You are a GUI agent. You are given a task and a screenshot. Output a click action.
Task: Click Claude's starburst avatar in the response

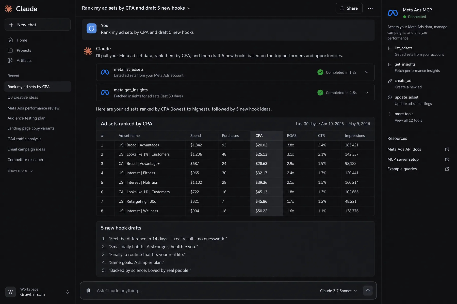[88, 51]
